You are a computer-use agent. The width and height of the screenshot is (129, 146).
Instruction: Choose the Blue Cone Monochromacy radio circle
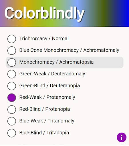[12, 50]
